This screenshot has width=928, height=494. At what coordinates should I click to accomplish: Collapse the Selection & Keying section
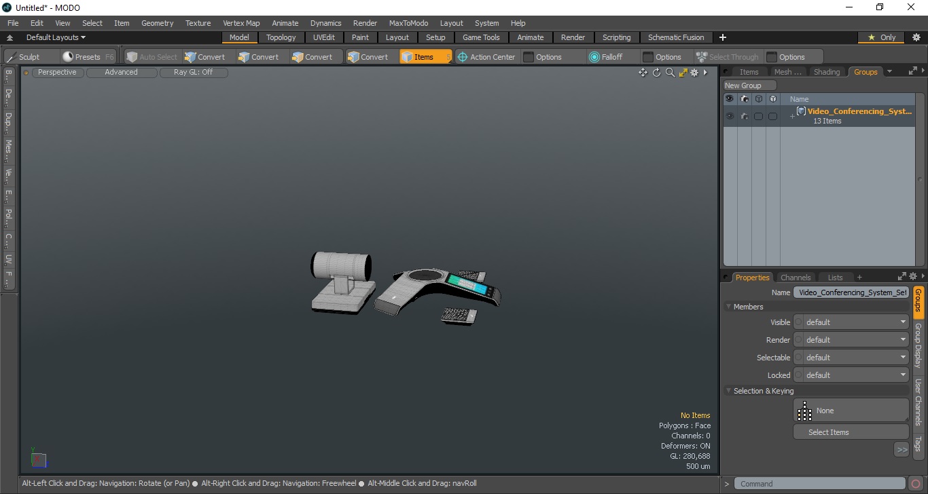(x=730, y=391)
